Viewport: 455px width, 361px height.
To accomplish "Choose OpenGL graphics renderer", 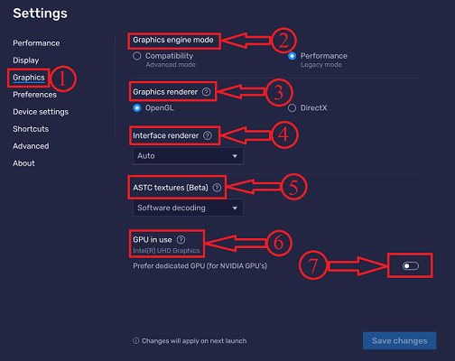I will click(x=137, y=108).
